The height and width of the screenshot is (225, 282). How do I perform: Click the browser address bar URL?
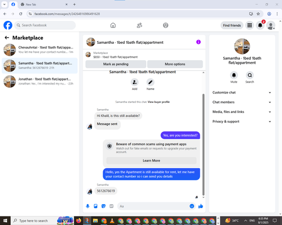tap(67, 14)
